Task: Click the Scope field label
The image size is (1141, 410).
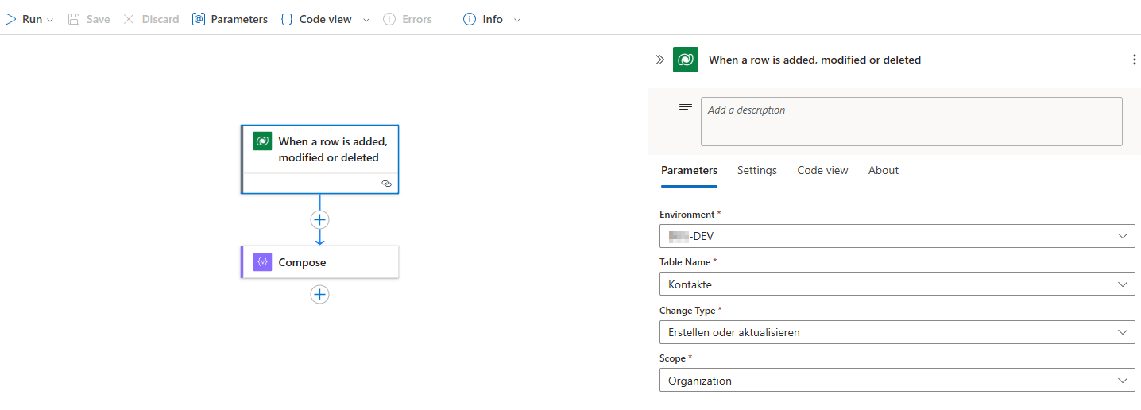Action: coord(672,358)
